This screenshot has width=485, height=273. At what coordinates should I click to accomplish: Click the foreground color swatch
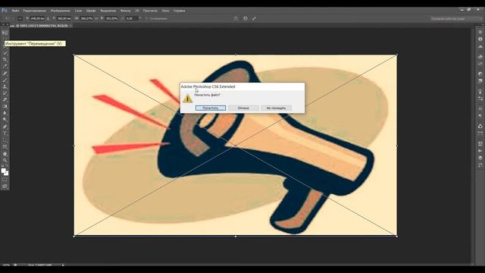pyautogui.click(x=3, y=171)
